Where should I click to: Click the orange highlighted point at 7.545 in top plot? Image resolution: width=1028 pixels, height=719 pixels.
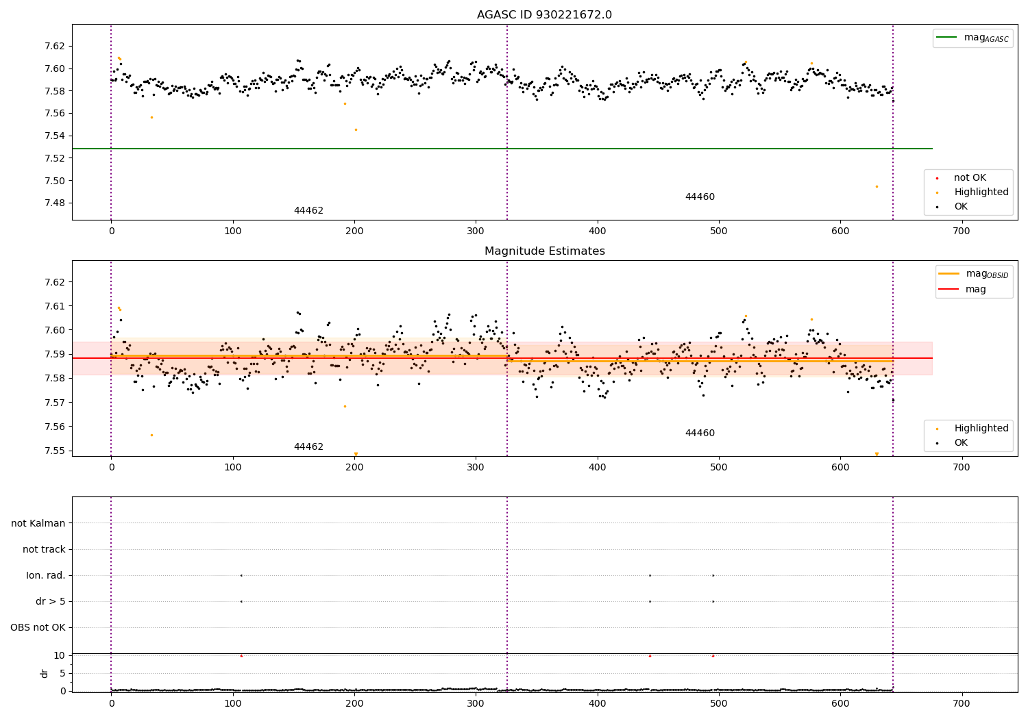coord(356,129)
